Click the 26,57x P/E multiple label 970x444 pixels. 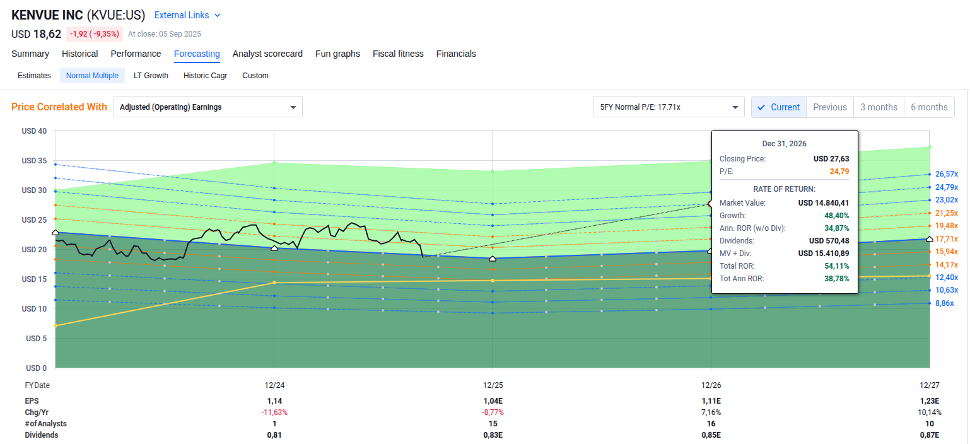pos(947,174)
